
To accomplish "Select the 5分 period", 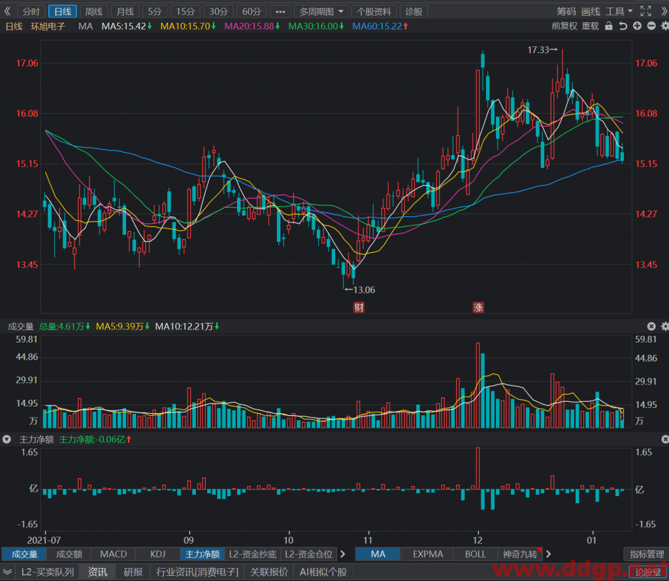I will 154,12.
